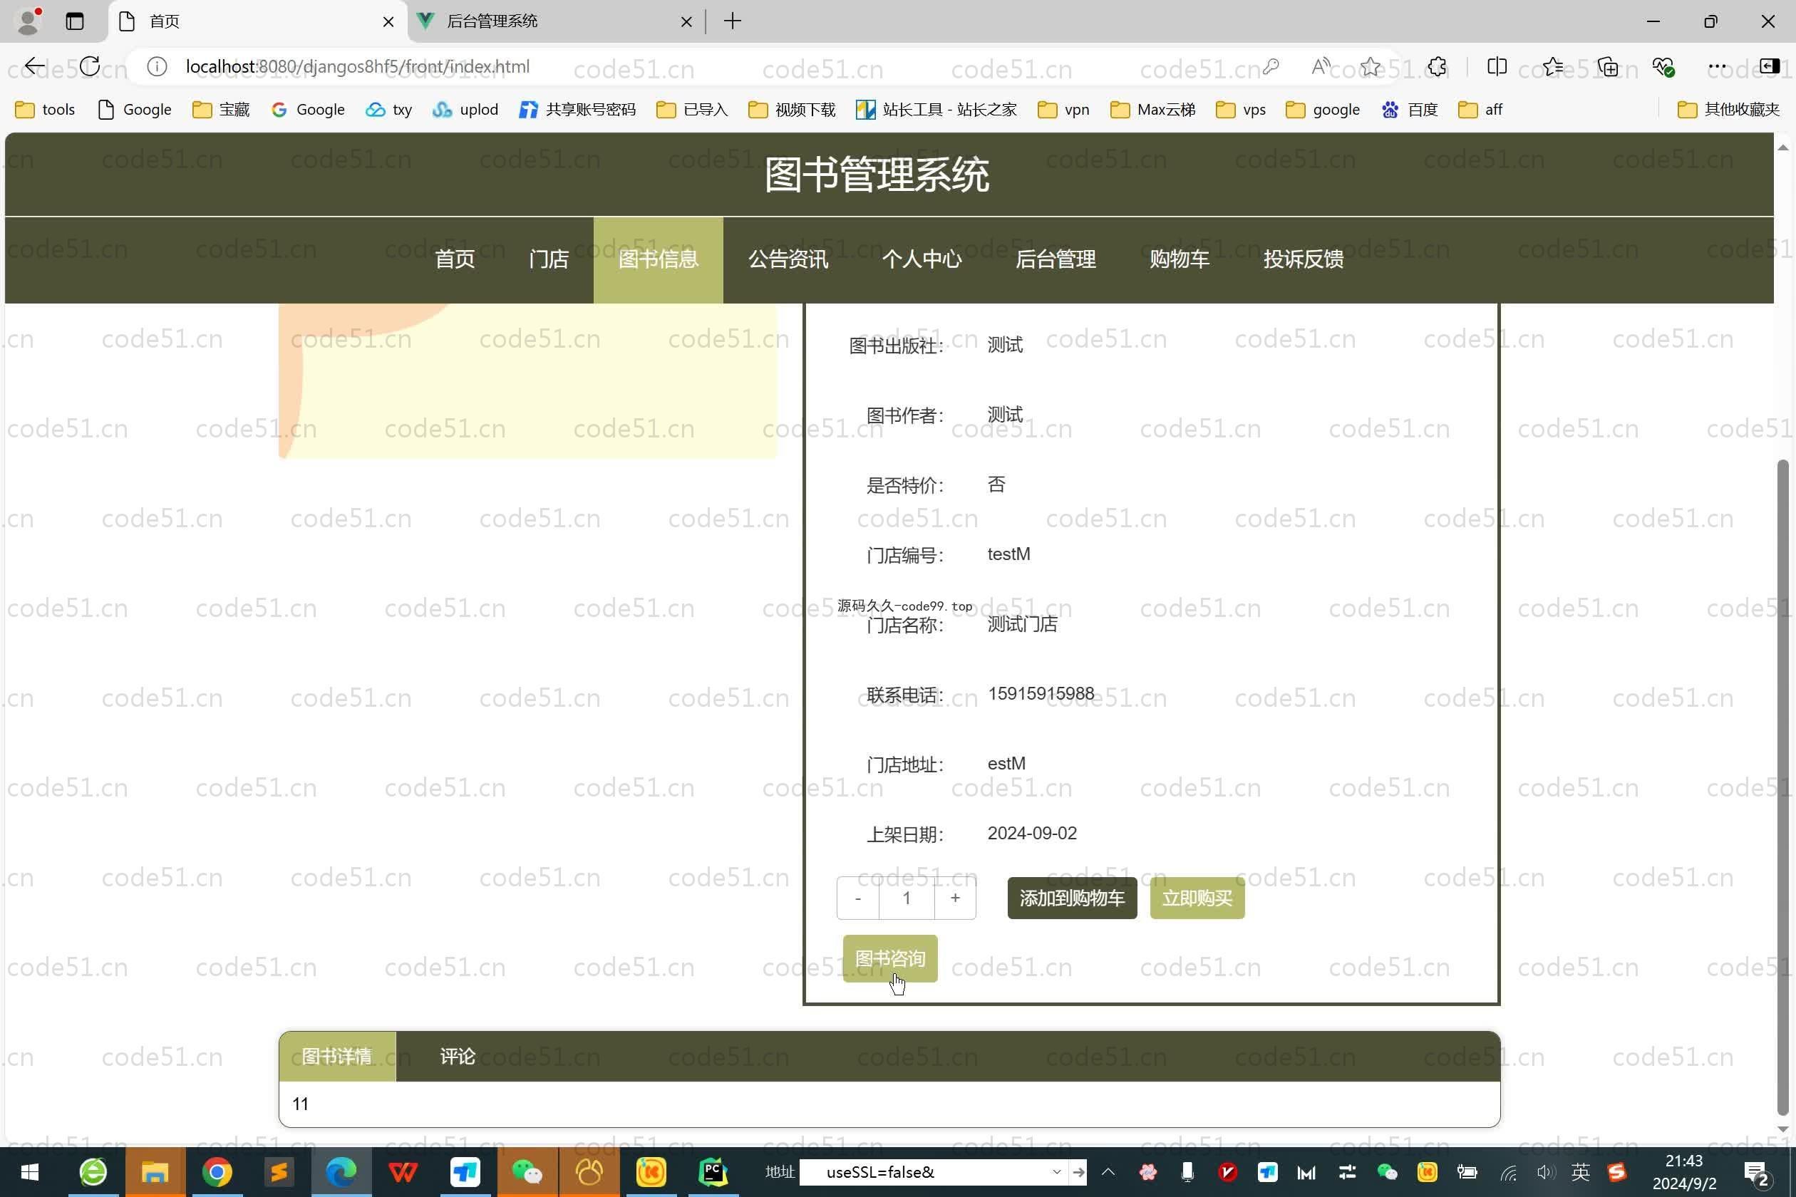Go to 首页 in the navigation menu

(455, 259)
